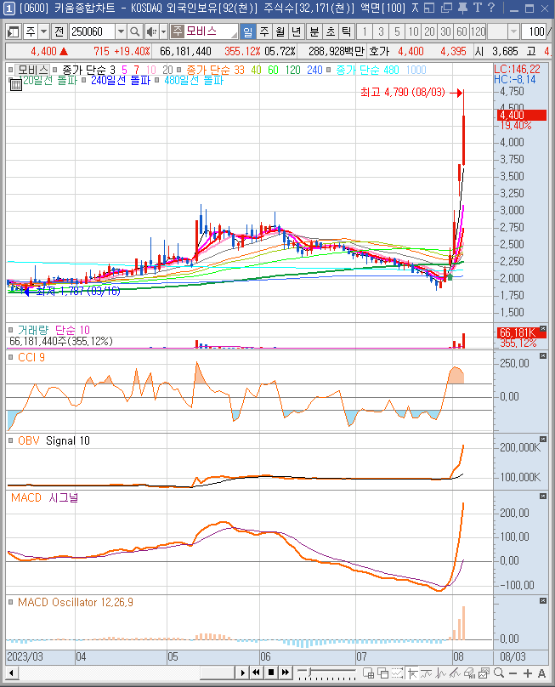
Task: Click the candle count field showing 100
Action: click(x=535, y=31)
